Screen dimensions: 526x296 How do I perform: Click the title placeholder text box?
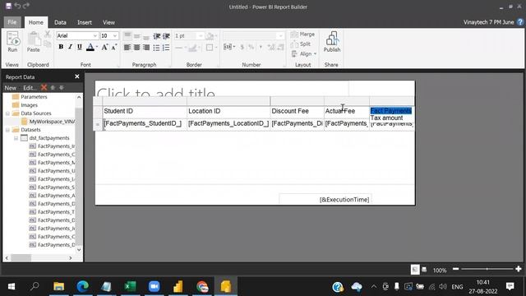(x=222, y=89)
